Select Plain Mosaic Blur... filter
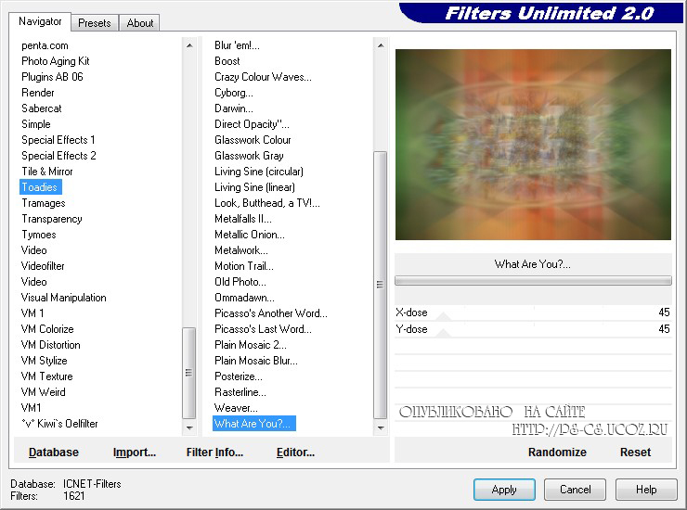This screenshot has height=510, width=687. click(x=256, y=361)
